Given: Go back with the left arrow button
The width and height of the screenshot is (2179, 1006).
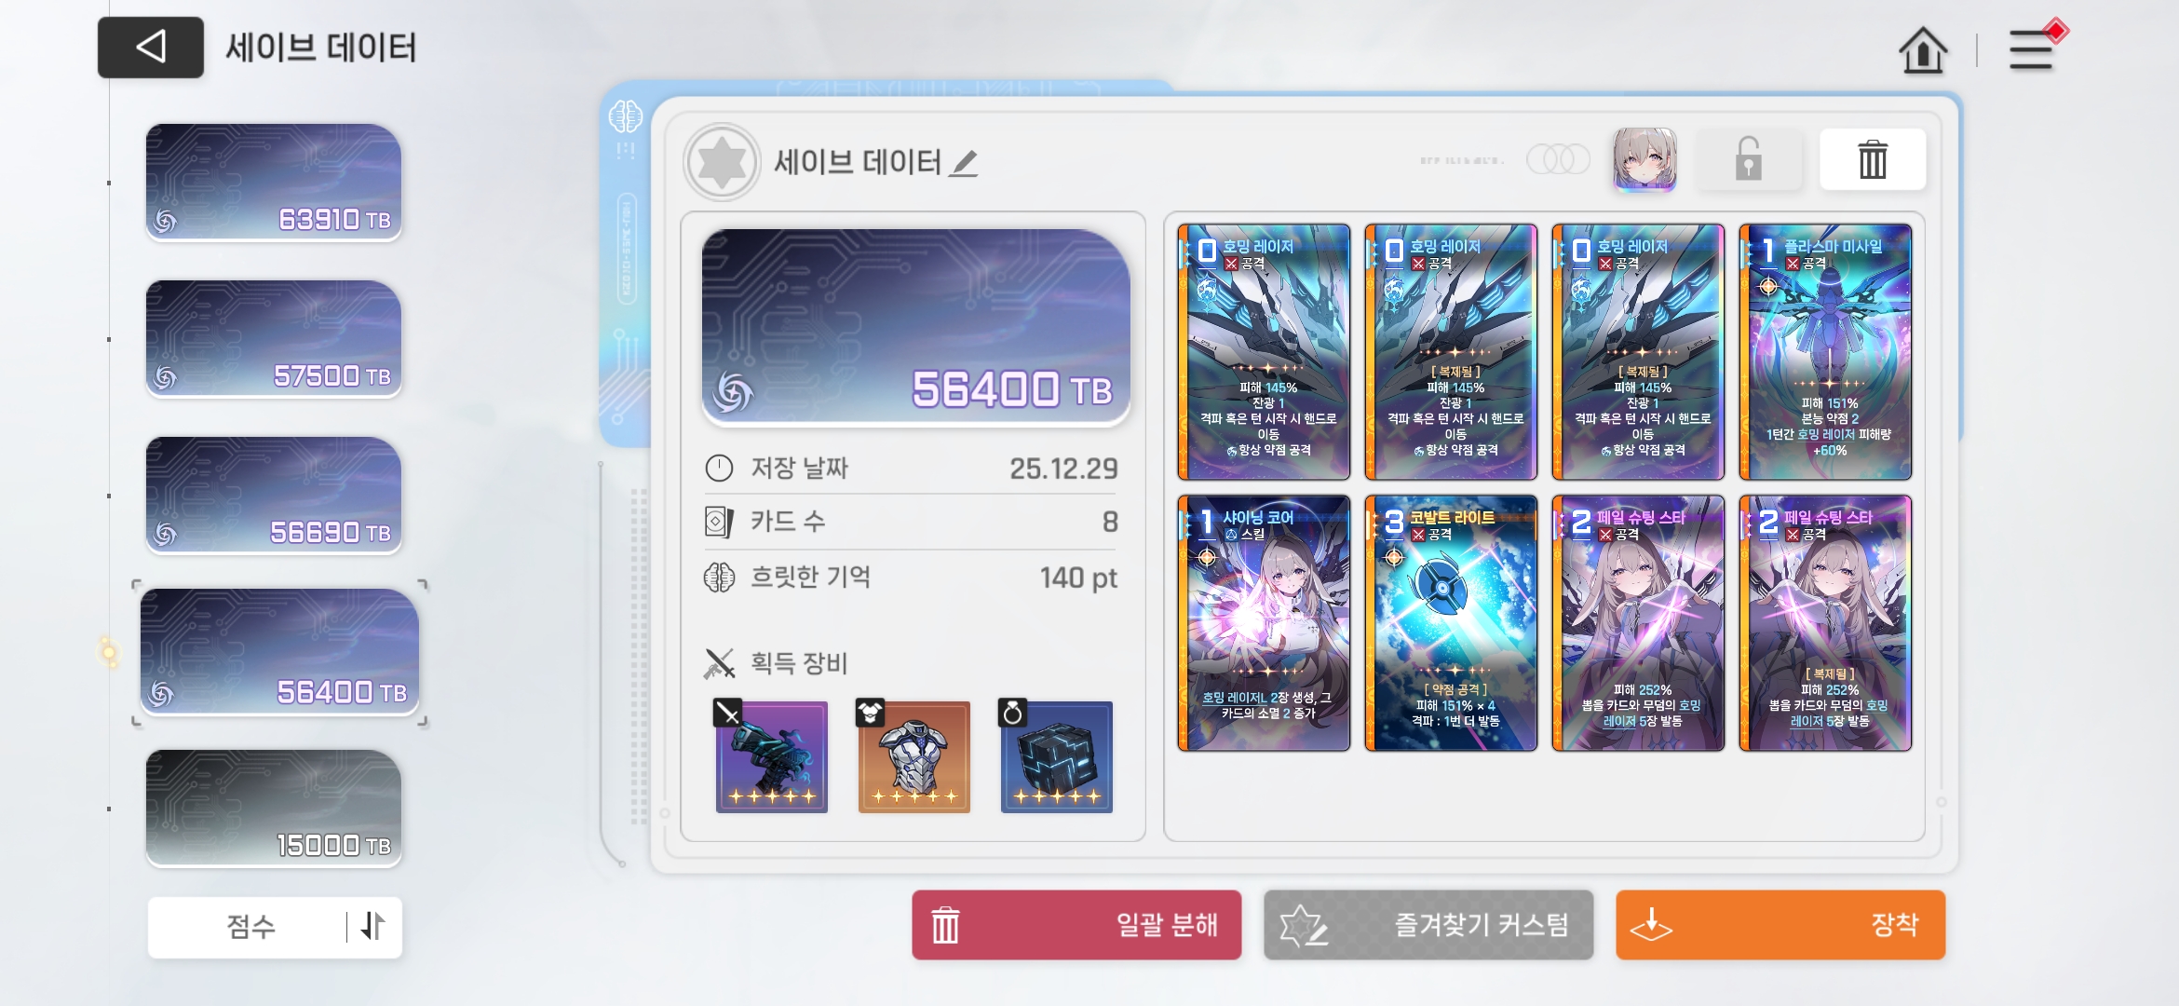Looking at the screenshot, I should [x=151, y=48].
